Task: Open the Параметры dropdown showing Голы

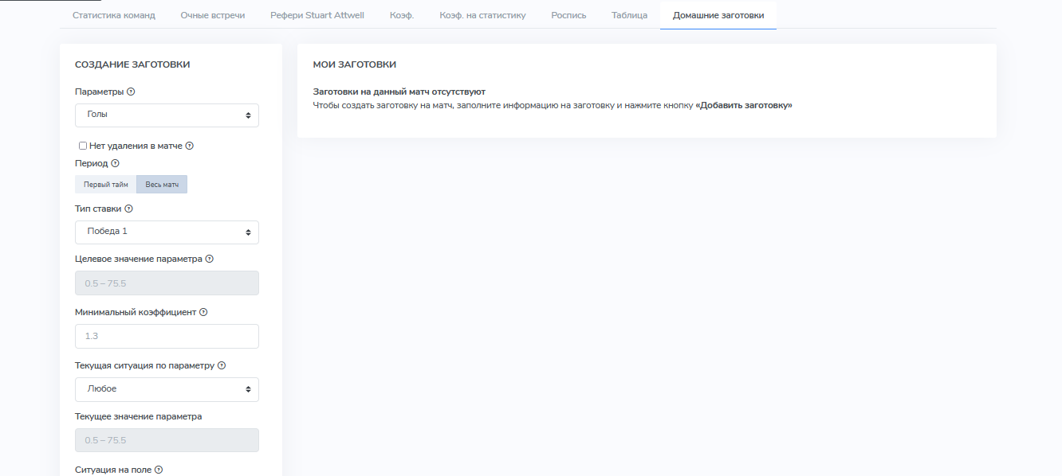Action: [x=167, y=115]
